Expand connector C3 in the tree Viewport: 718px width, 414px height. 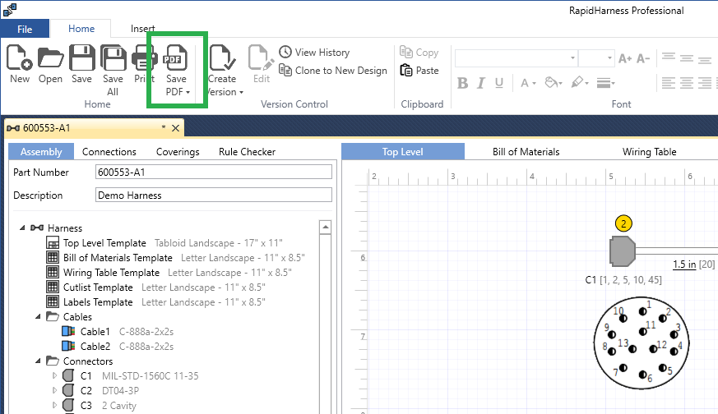pyautogui.click(x=54, y=405)
